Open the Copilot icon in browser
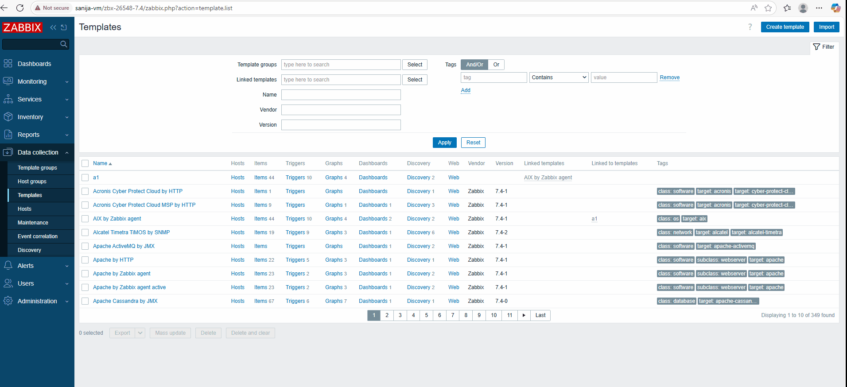 pos(835,8)
